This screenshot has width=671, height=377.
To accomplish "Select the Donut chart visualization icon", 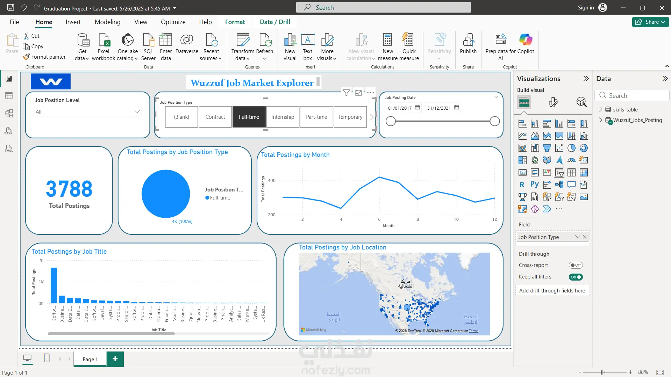I will (x=584, y=148).
